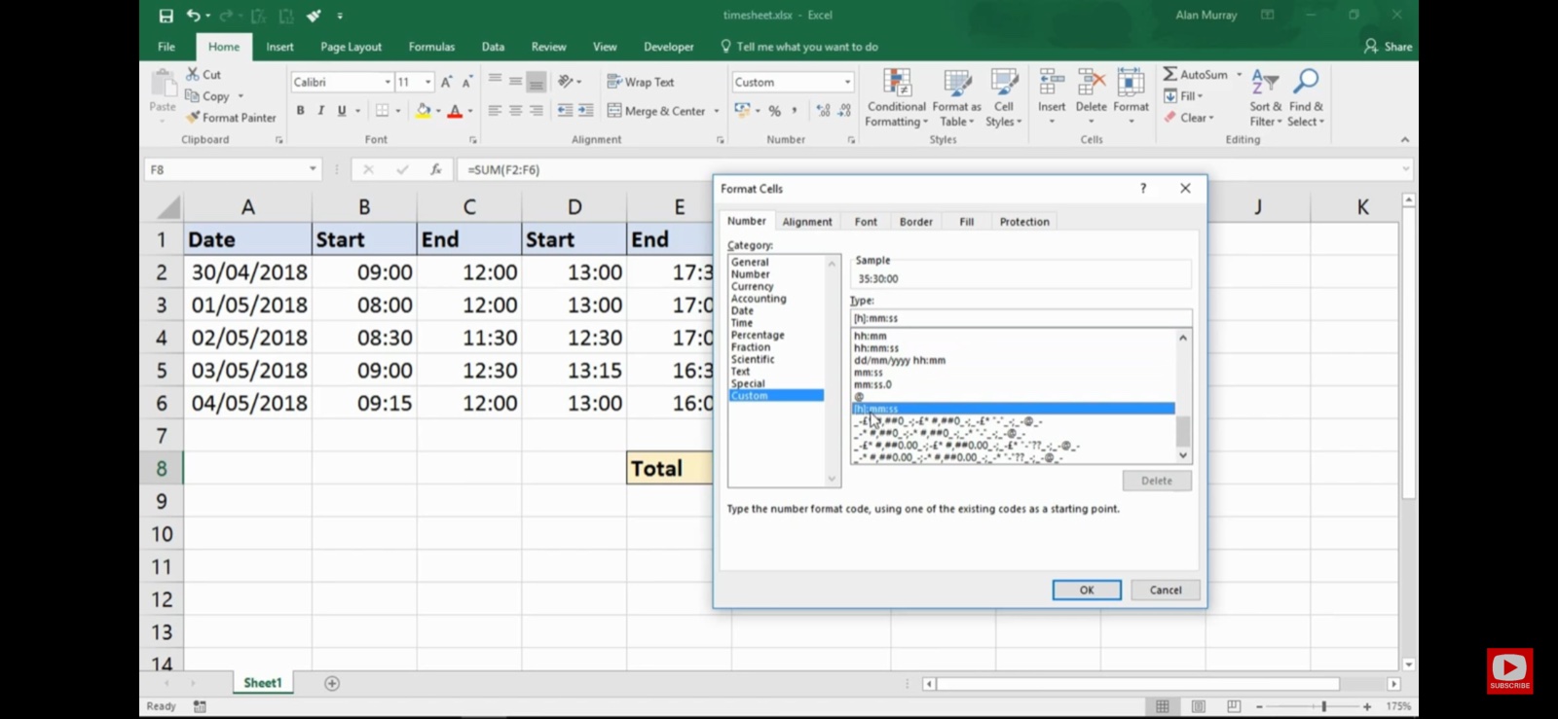Expand the Custom number format dropdown
The image size is (1558, 719).
tap(847, 83)
